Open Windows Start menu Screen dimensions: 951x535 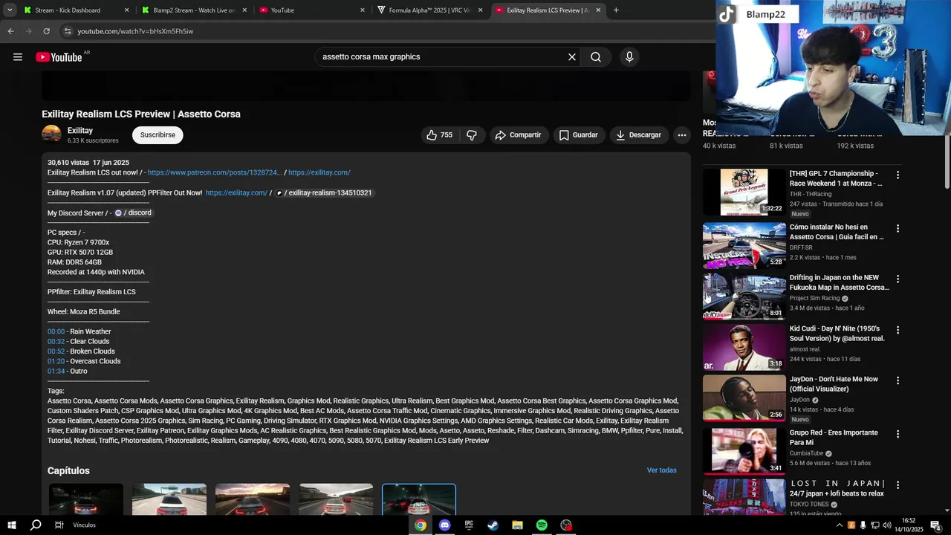pyautogui.click(x=11, y=525)
